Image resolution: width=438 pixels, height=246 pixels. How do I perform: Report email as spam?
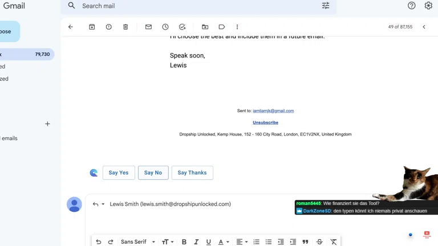click(x=108, y=27)
